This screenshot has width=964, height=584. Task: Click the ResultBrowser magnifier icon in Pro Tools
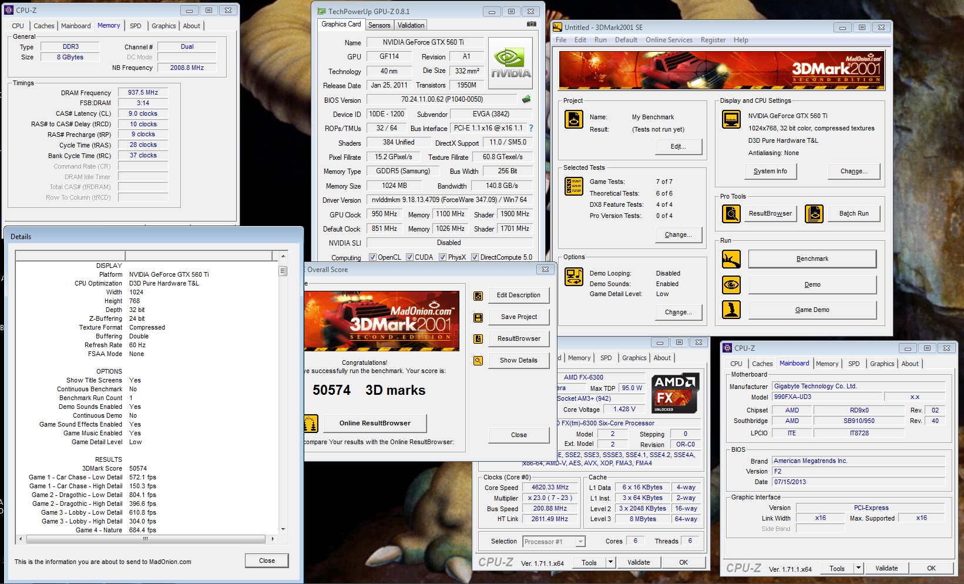pyautogui.click(x=731, y=214)
